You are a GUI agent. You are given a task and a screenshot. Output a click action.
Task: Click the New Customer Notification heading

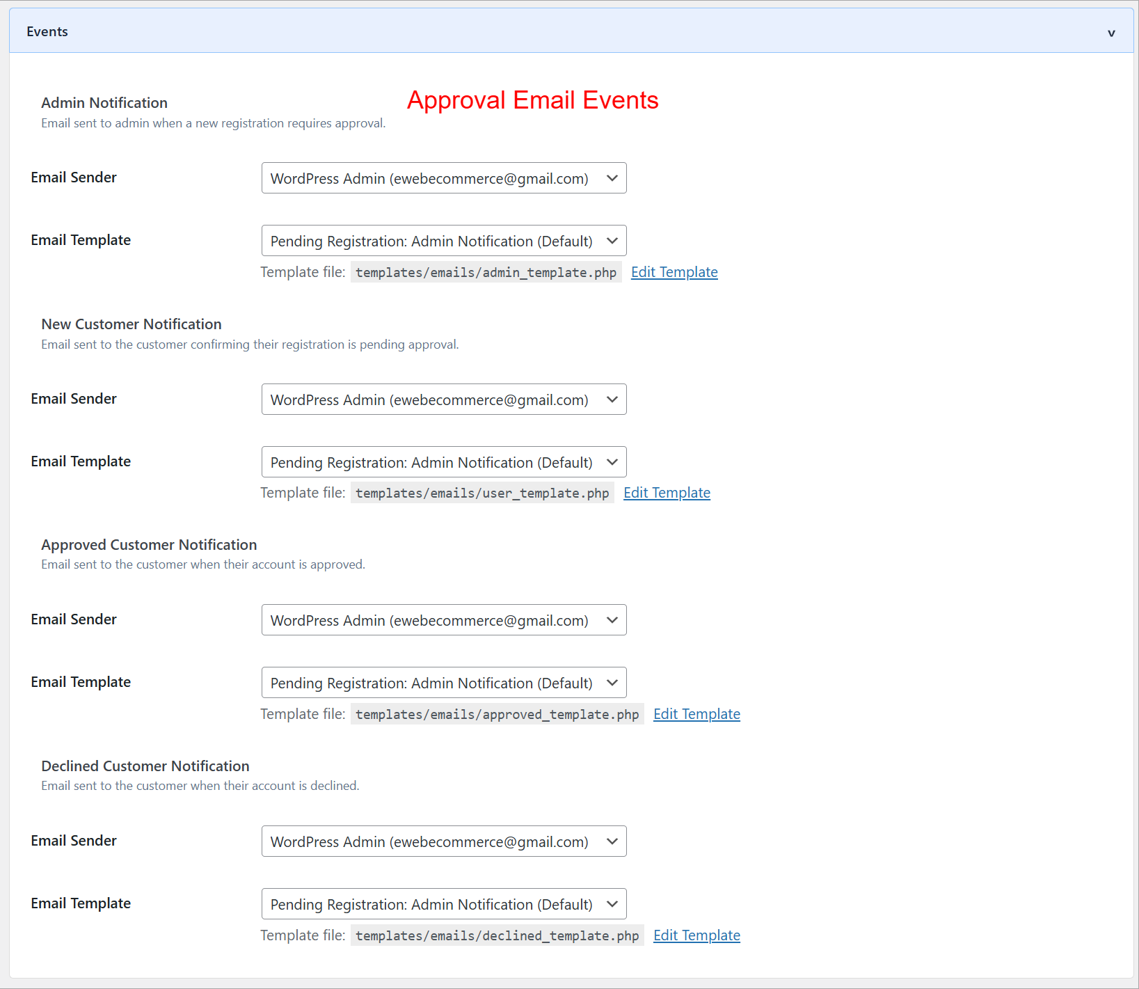pyautogui.click(x=132, y=324)
